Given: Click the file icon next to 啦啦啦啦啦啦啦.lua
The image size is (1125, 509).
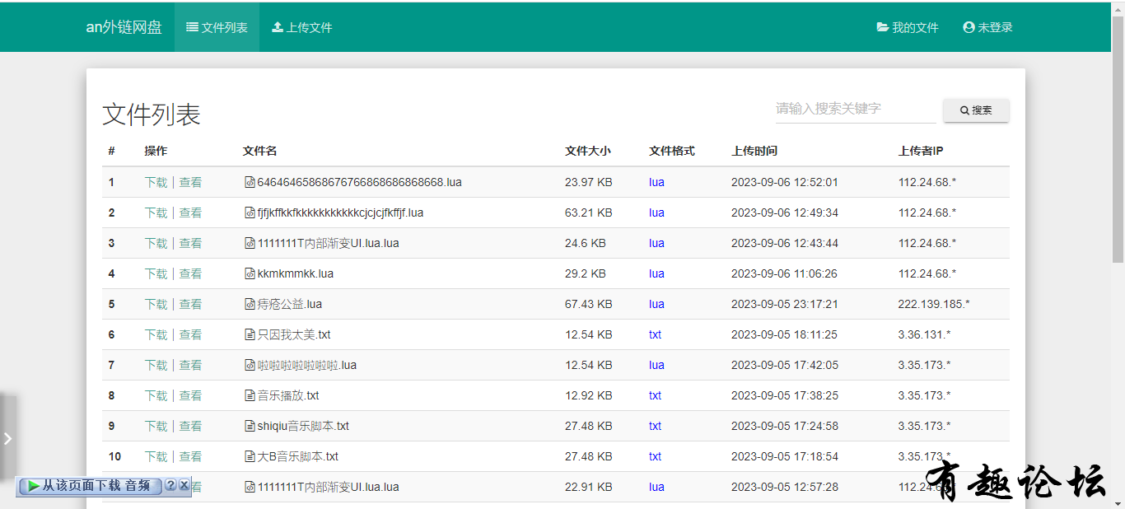Looking at the screenshot, I should point(250,365).
